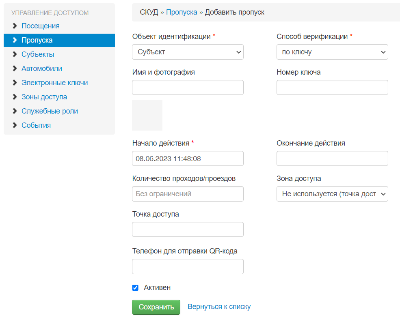The height and width of the screenshot is (322, 400).
Task: Click chevron icon beside Автомобили
Action: tap(15, 69)
